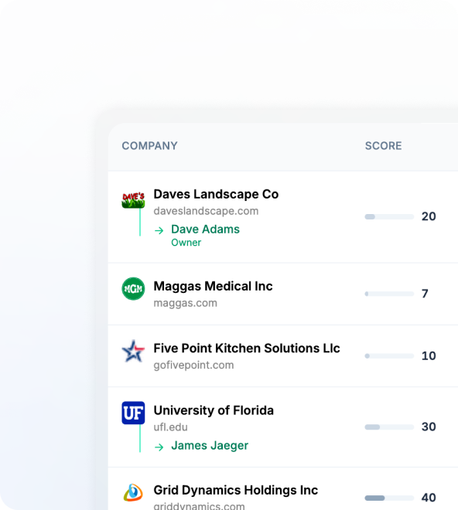This screenshot has height=510, width=458.
Task: Click the arrow icon beside James Jaeger
Action: pyautogui.click(x=159, y=447)
